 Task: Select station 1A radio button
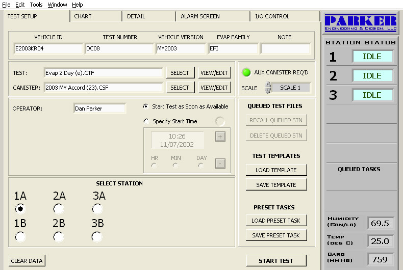20,208
